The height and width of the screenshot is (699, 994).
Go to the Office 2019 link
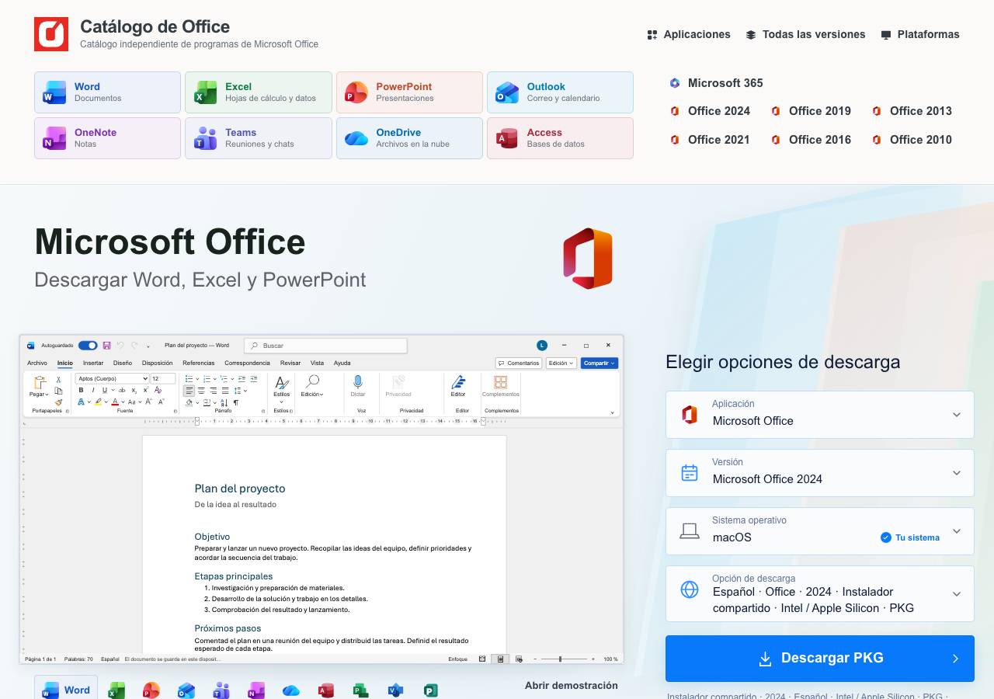point(811,111)
